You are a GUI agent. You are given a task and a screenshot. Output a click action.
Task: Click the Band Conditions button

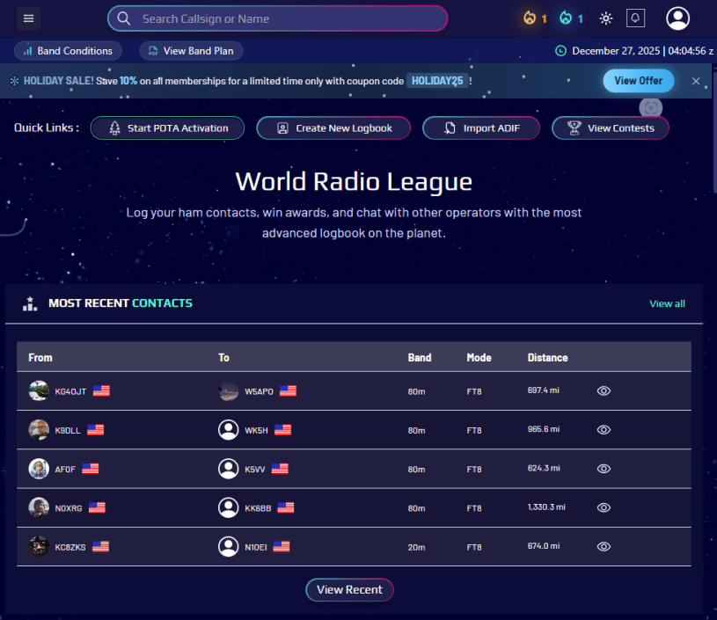69,51
